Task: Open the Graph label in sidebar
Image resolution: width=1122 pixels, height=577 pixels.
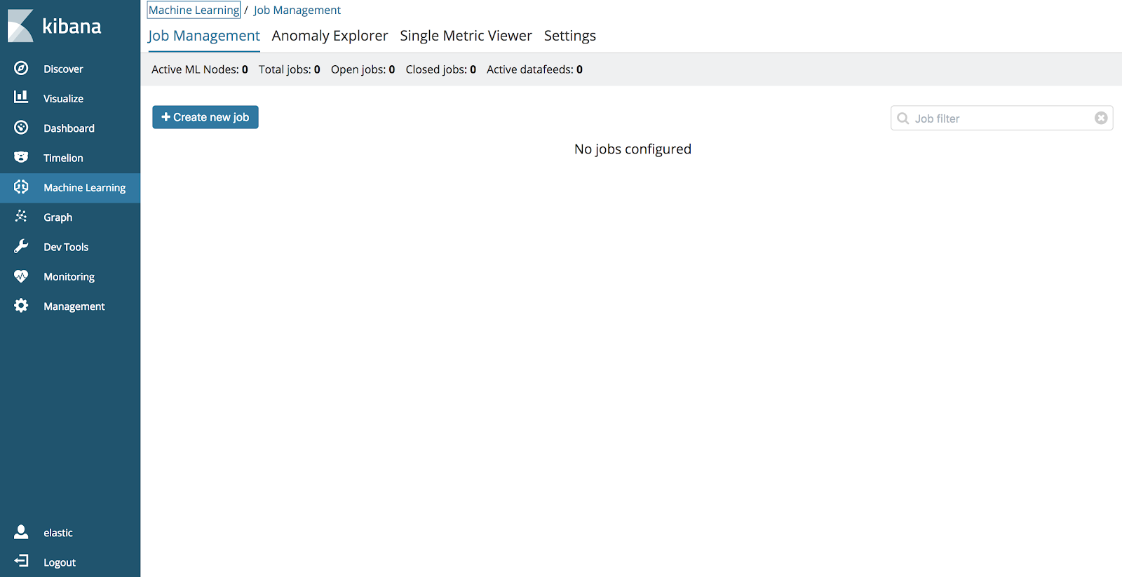Action: (58, 217)
